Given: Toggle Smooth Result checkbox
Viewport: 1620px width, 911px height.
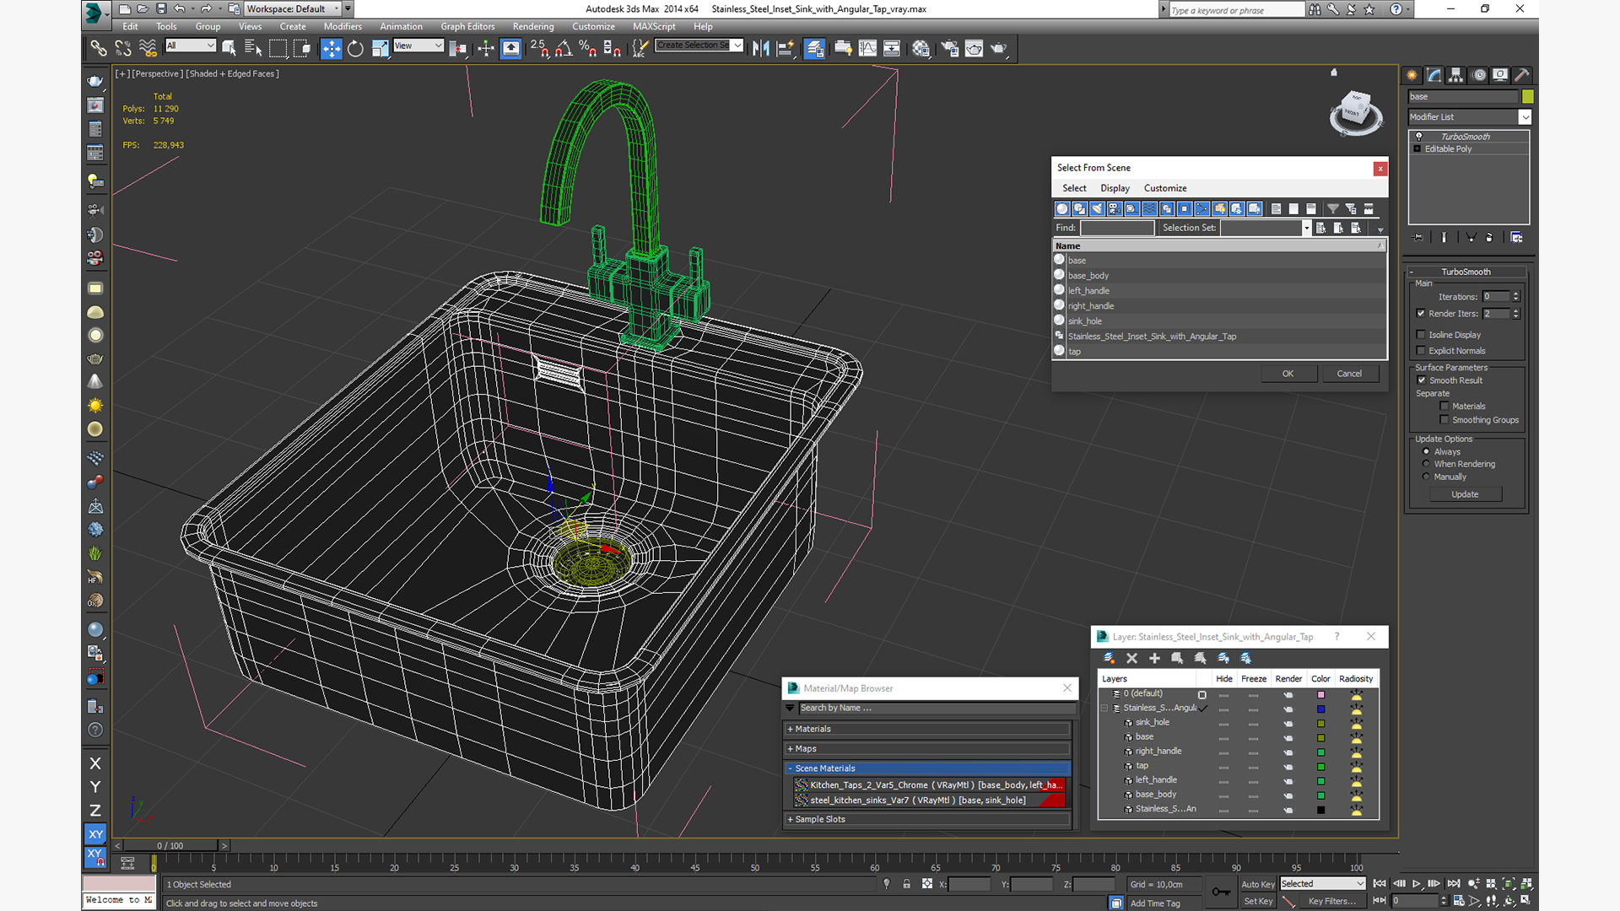Looking at the screenshot, I should [x=1422, y=380].
